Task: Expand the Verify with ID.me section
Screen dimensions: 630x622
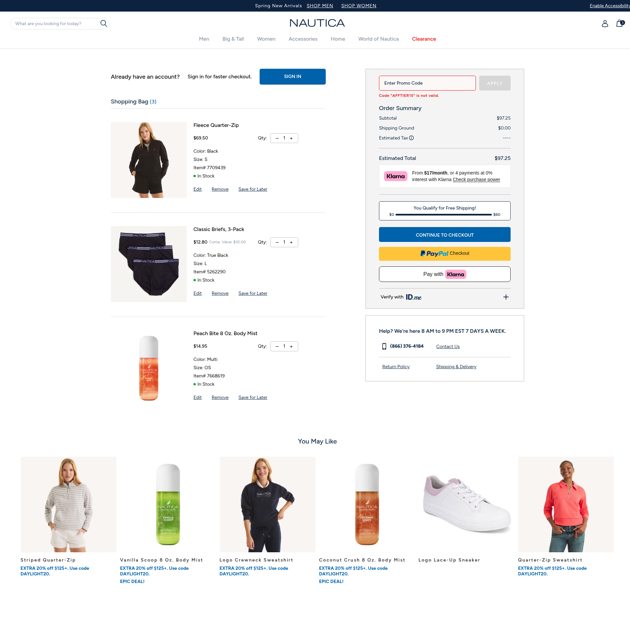Action: [x=506, y=297]
